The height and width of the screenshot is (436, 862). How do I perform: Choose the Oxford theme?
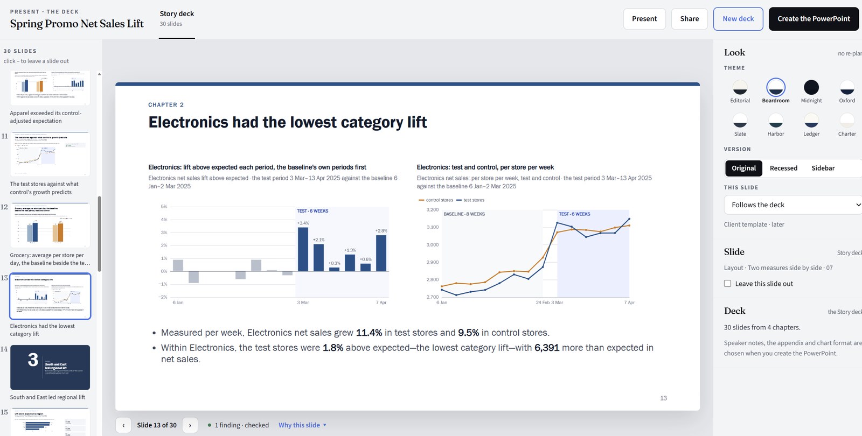(x=847, y=87)
